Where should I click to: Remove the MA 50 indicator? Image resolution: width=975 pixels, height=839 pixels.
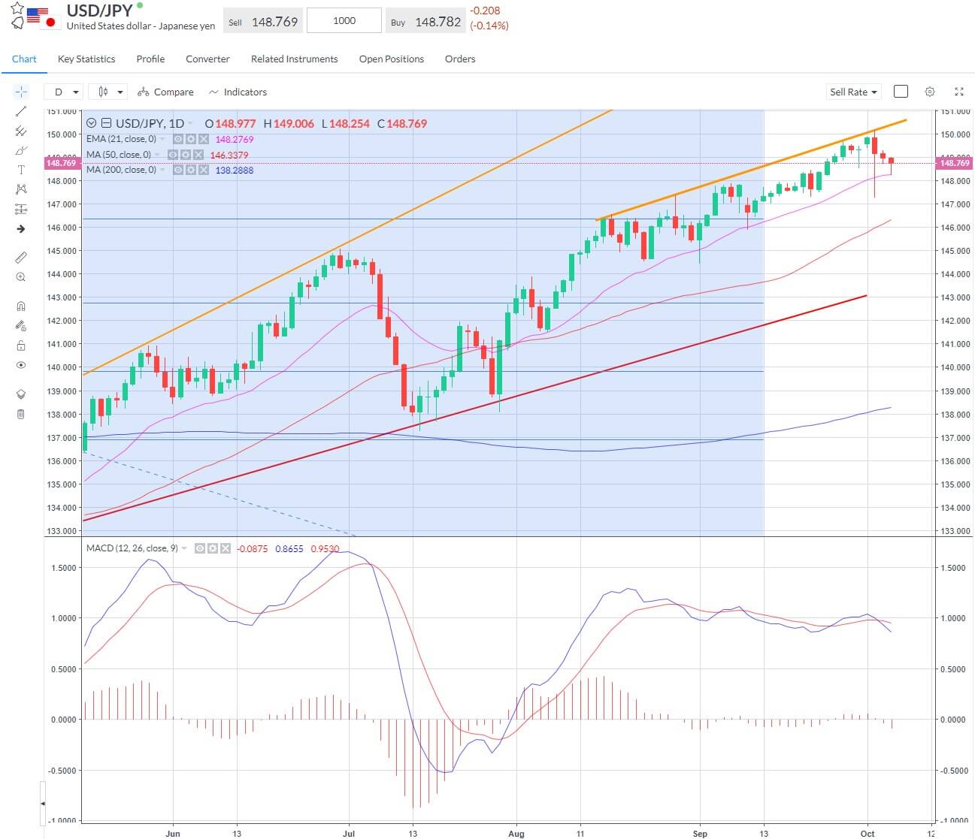198,155
